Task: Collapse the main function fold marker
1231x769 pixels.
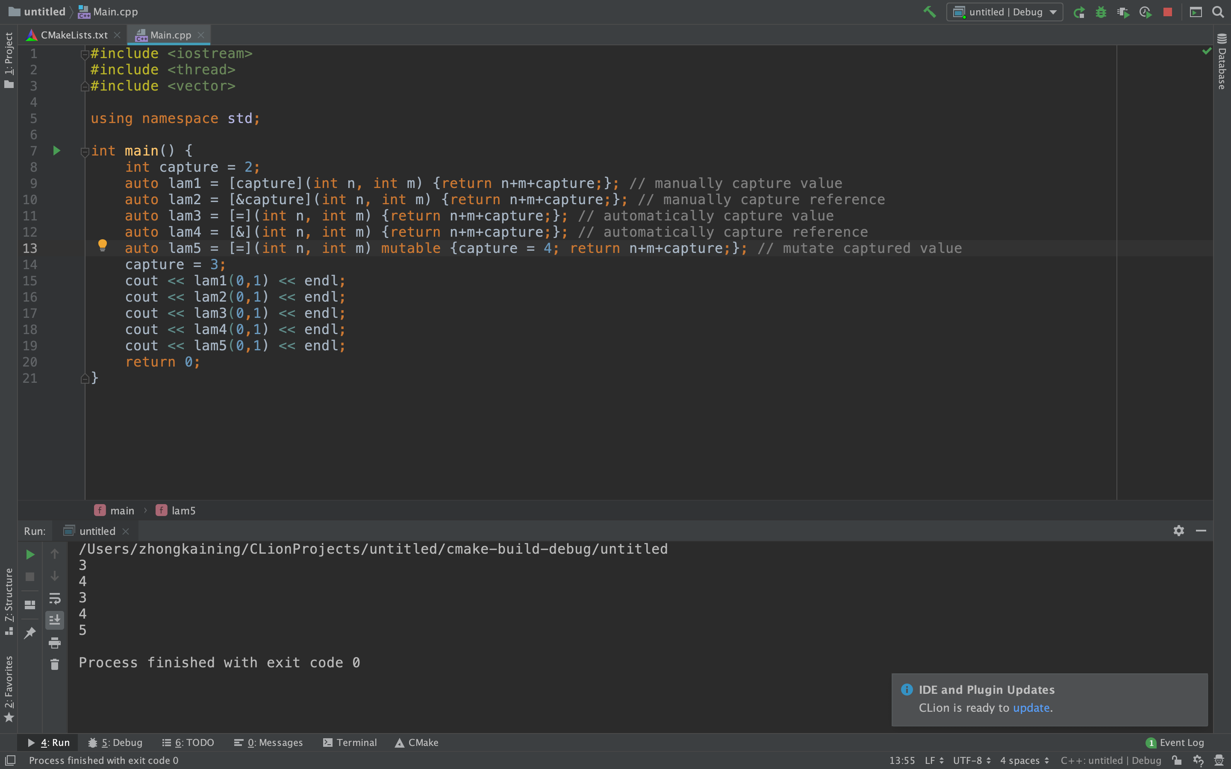Action: pos(85,151)
